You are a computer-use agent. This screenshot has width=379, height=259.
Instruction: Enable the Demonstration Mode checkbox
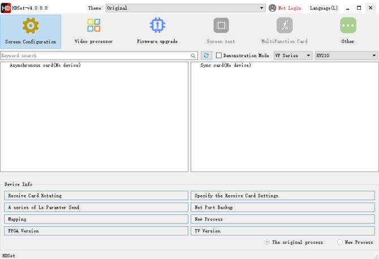pos(219,56)
